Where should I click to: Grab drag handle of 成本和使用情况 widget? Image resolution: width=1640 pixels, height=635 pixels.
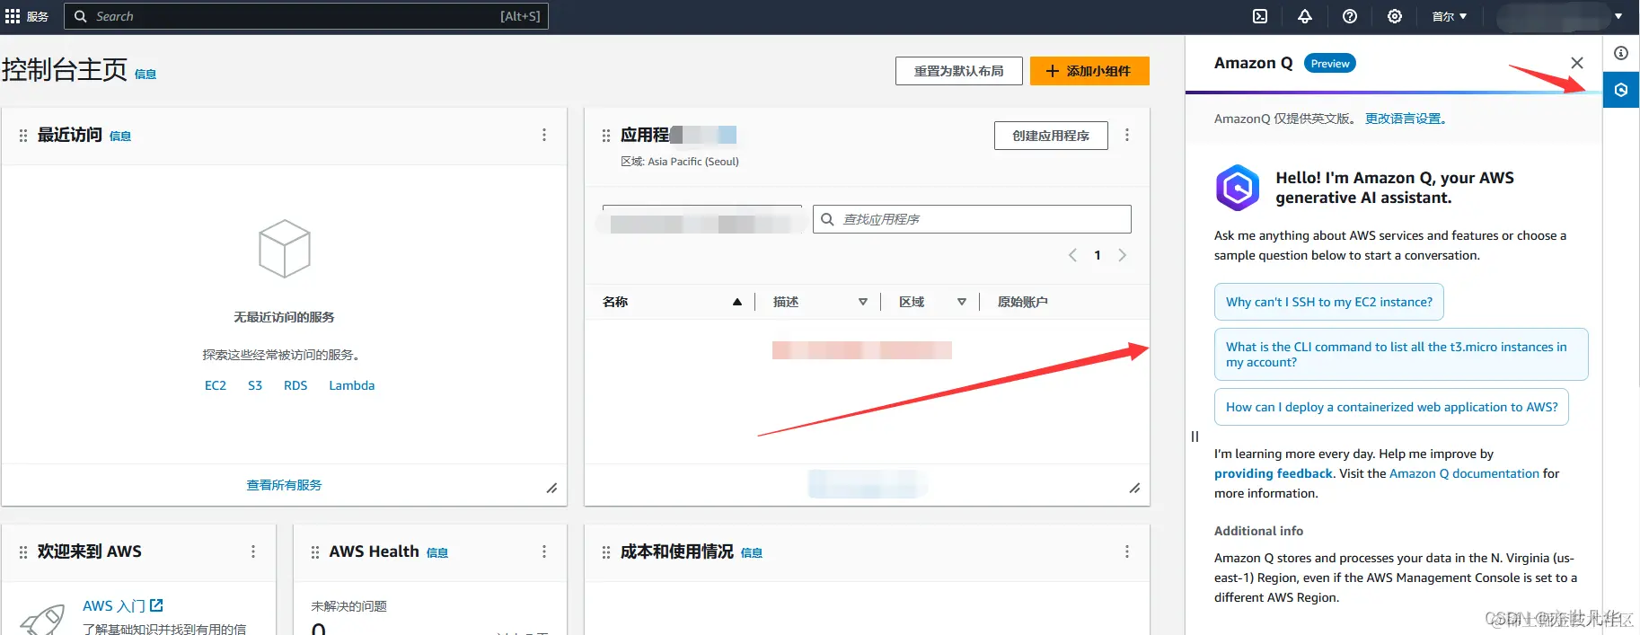point(606,552)
